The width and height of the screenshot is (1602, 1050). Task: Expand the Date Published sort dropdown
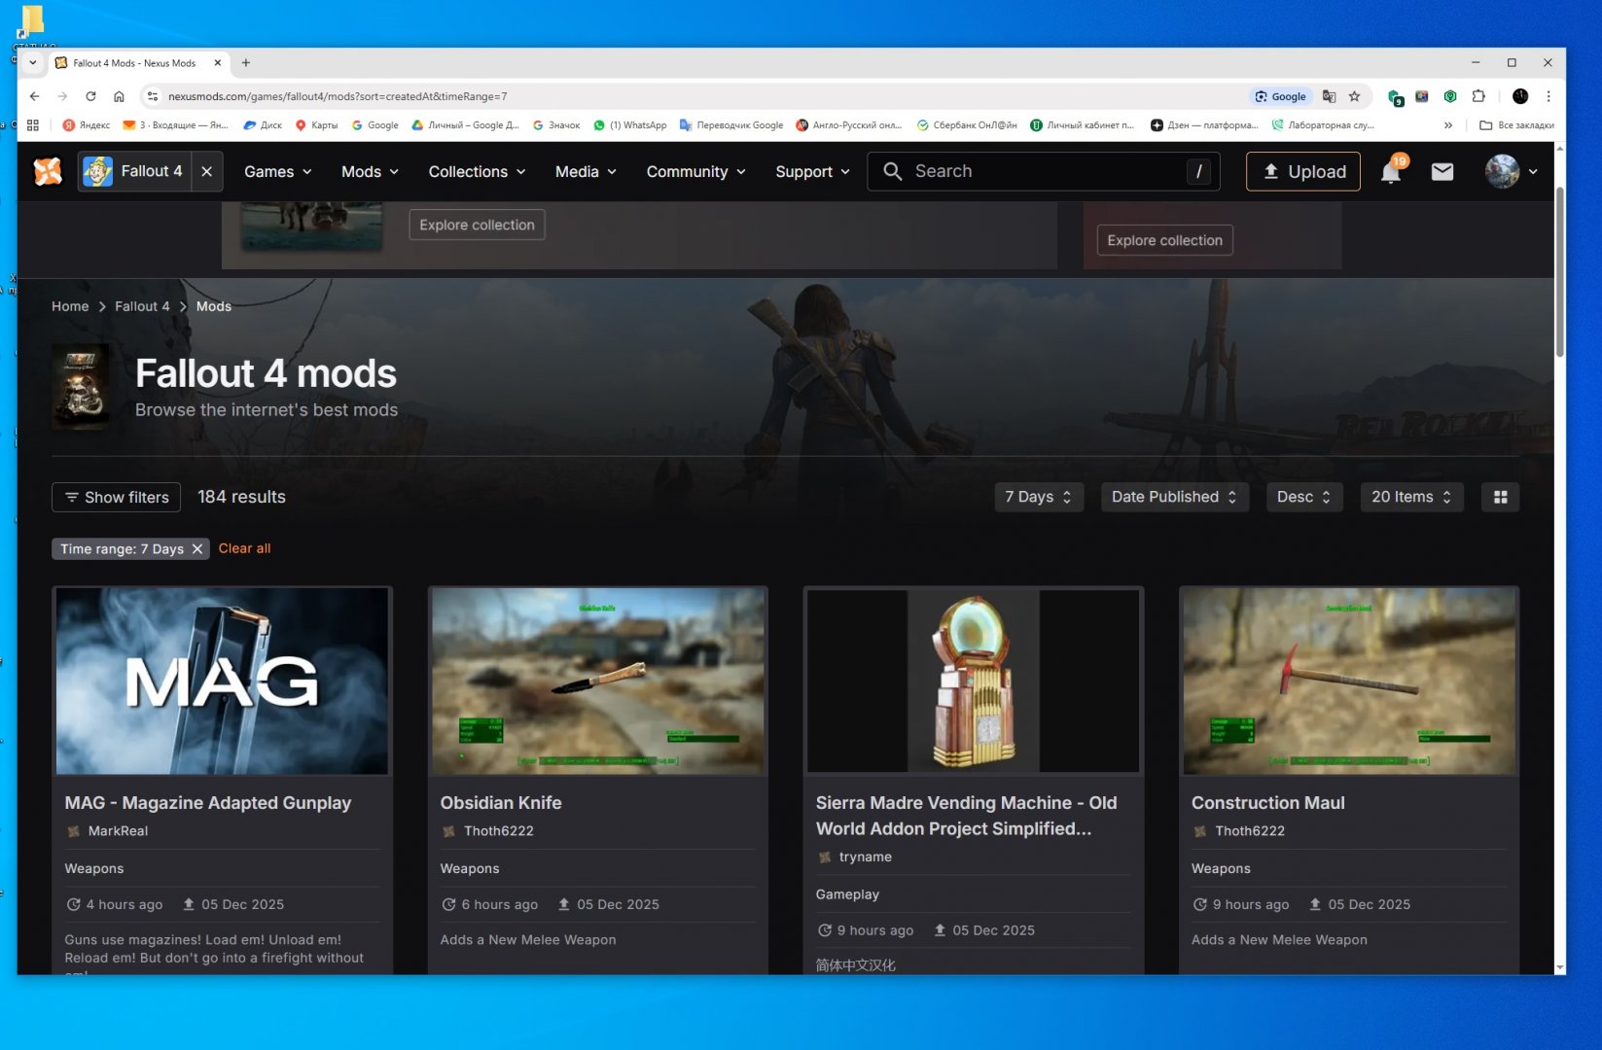[1174, 497]
